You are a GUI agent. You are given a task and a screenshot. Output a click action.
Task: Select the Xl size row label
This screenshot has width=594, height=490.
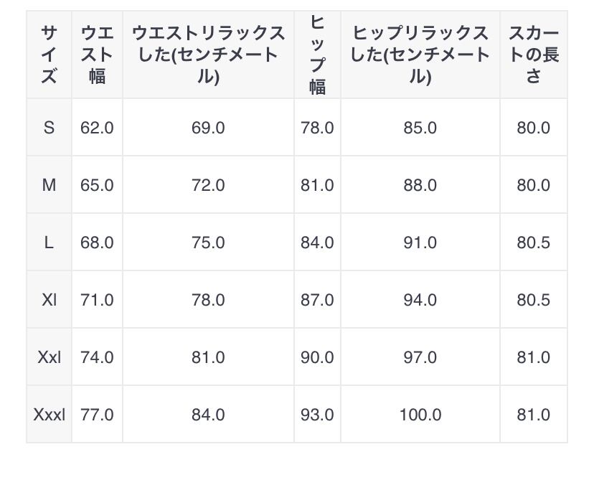(49, 300)
